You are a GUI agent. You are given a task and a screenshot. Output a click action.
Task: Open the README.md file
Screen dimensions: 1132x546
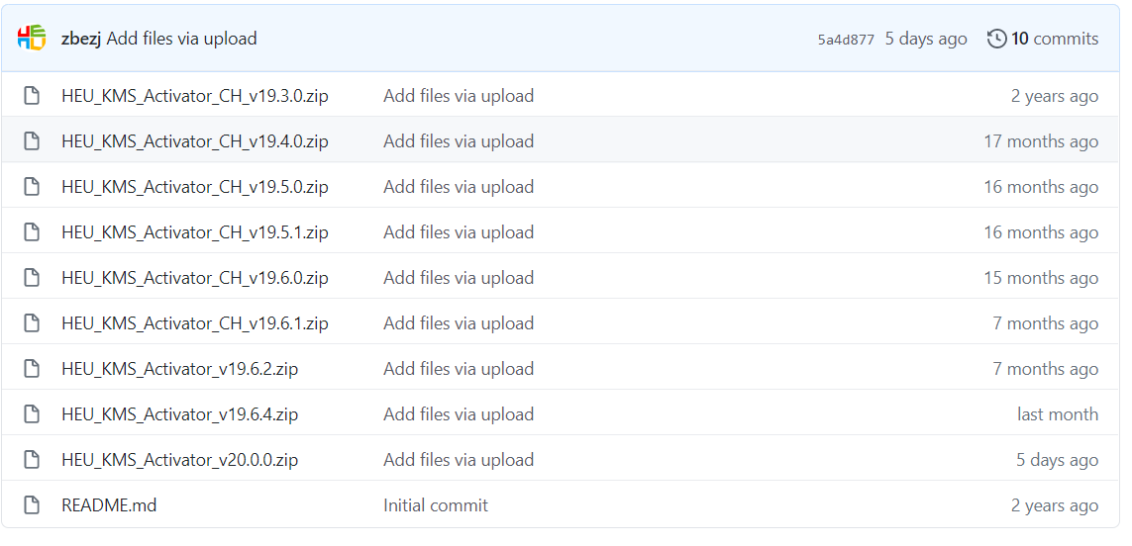tap(109, 504)
